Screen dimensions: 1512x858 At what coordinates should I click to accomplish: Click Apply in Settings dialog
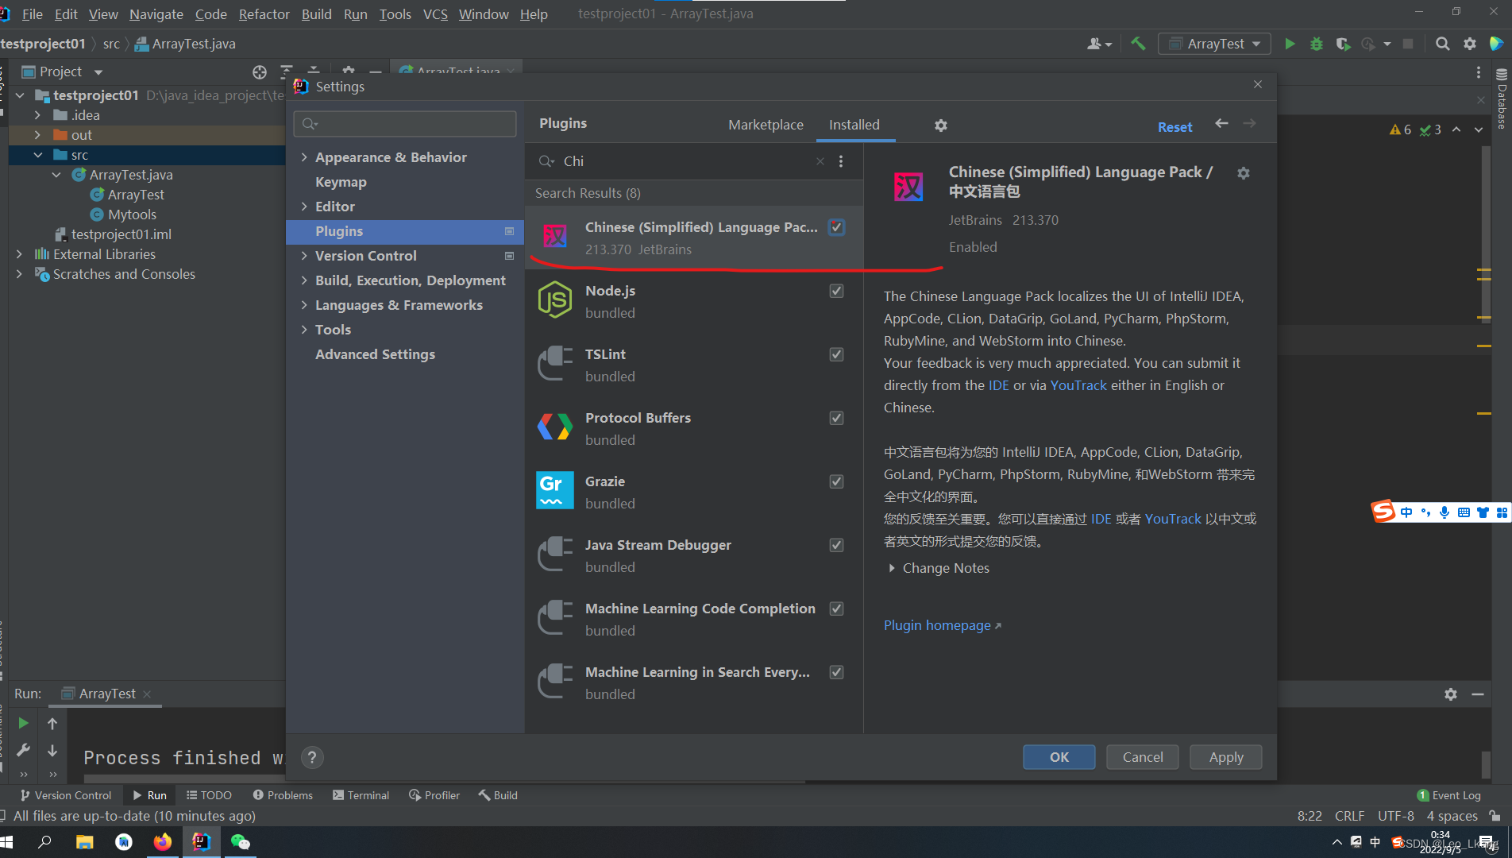click(1226, 757)
